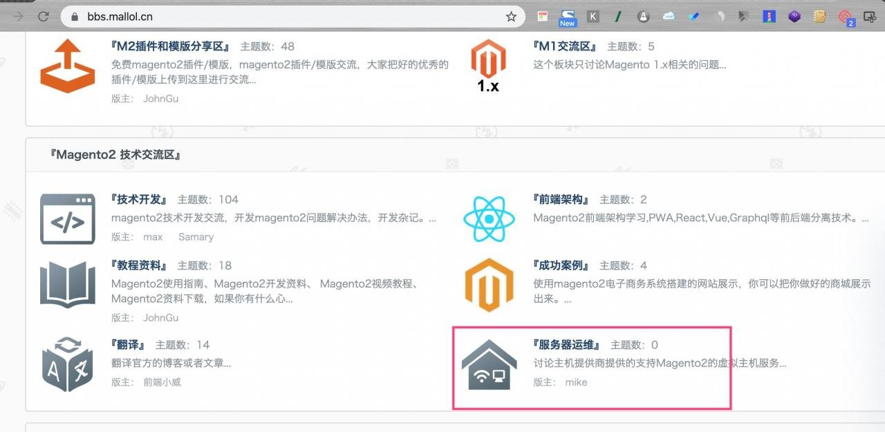This screenshot has width=885, height=432.
Task: Click the orange Magento logo for 成功案例
Action: coord(488,285)
